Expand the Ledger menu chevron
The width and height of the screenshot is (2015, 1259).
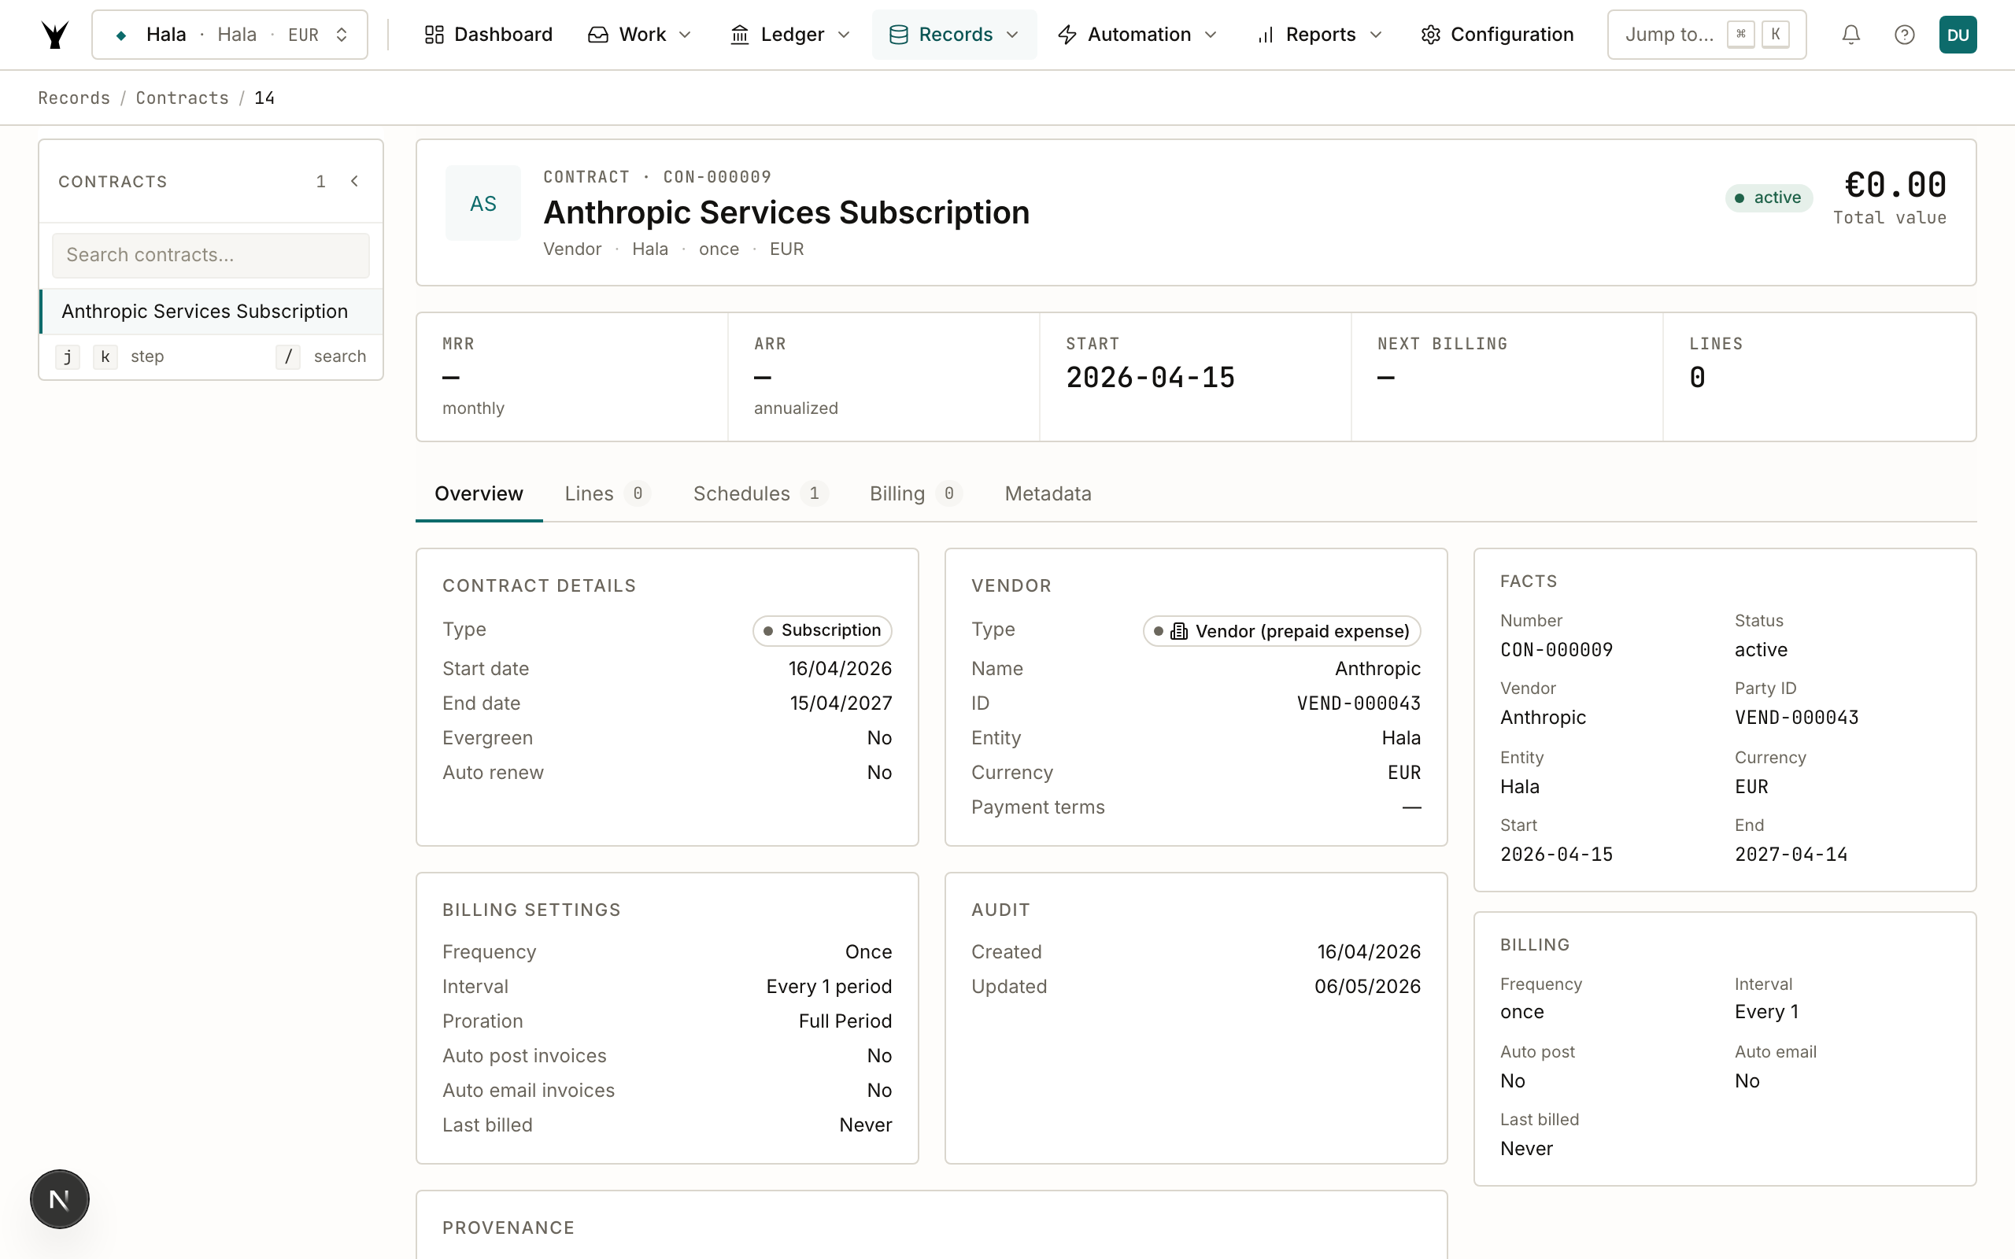[x=844, y=34]
